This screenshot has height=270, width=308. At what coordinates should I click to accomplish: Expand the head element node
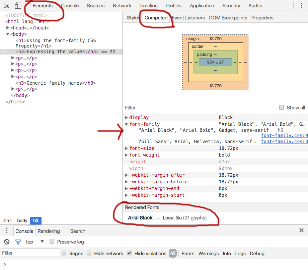8,28
